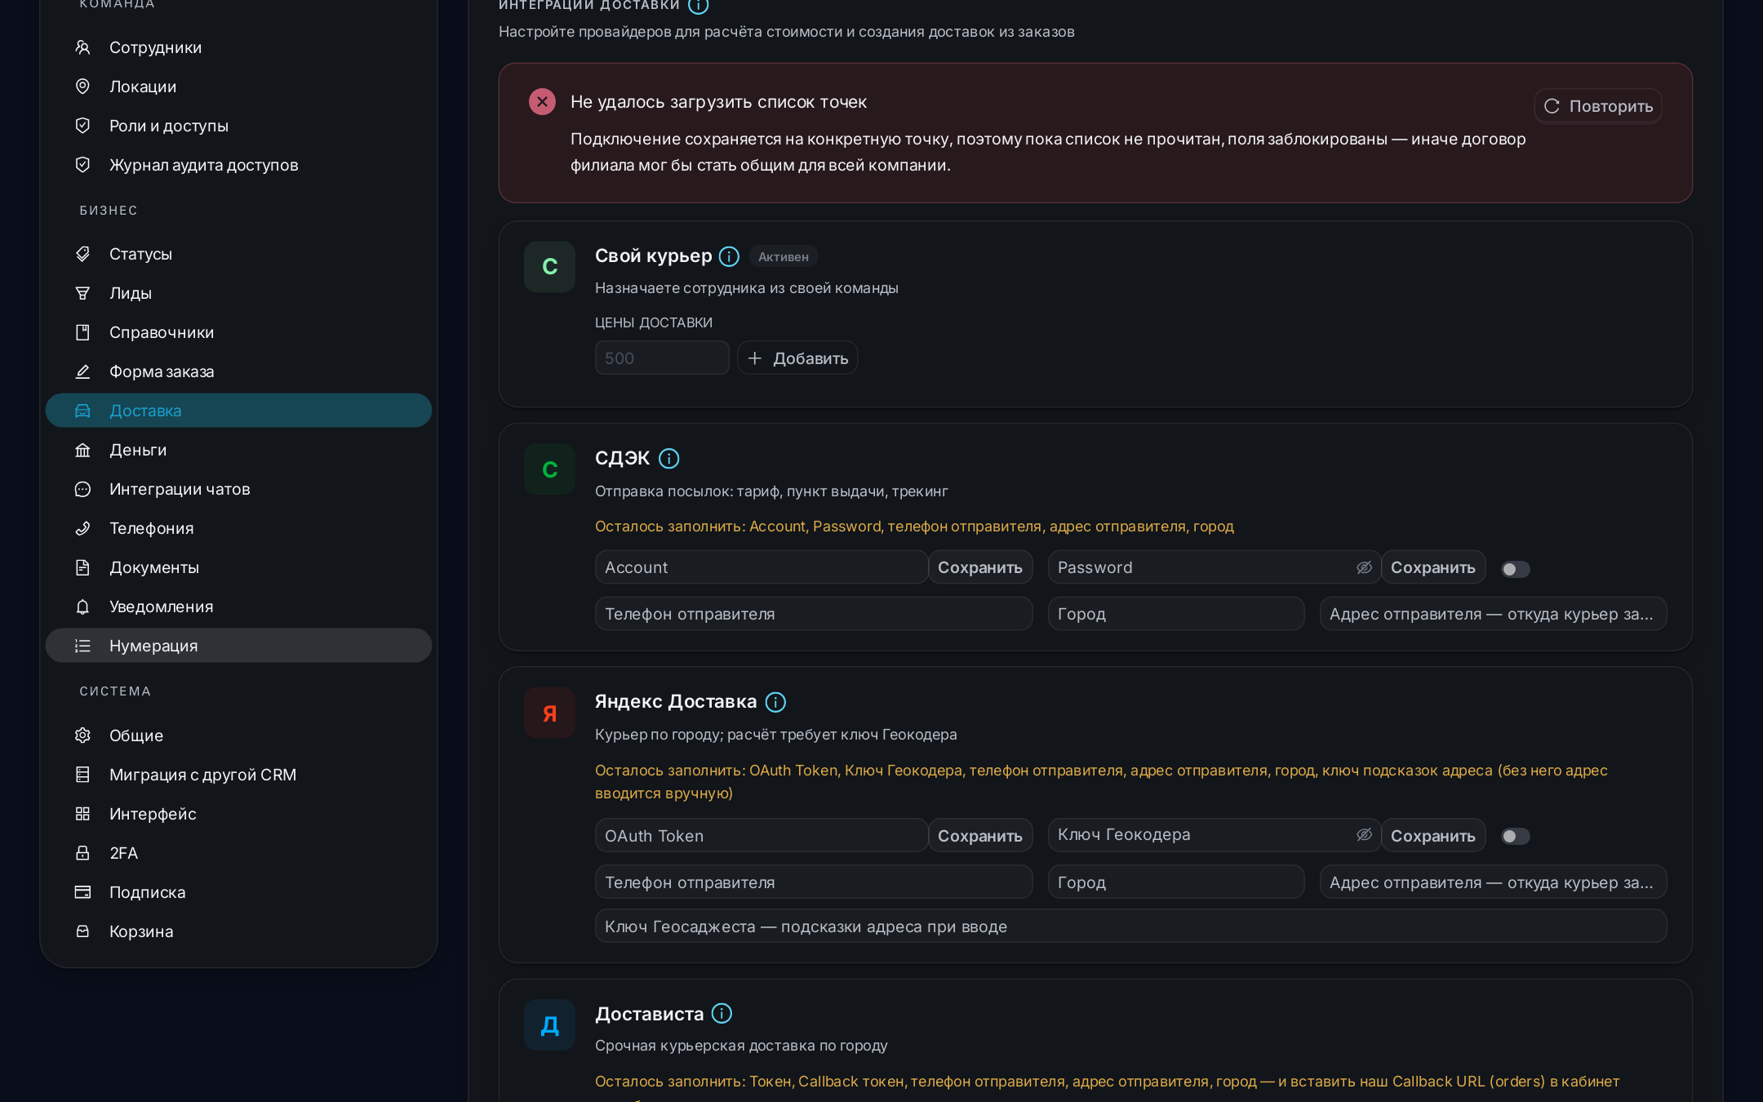Viewport: 1763px width, 1102px height.
Task: Click the Статусы tag icon
Action: (x=82, y=254)
